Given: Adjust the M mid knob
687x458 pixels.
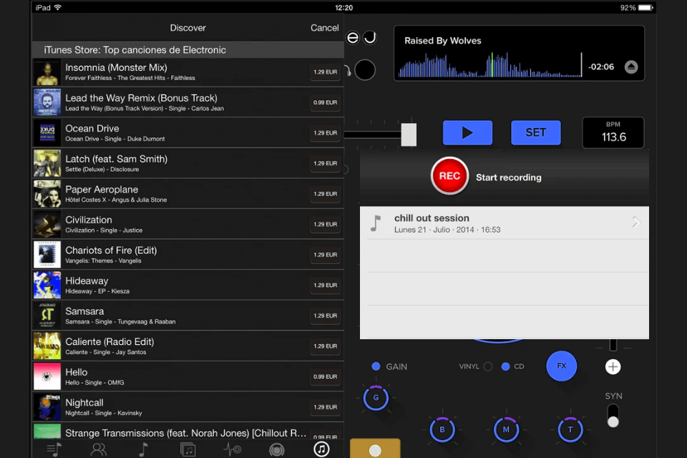Looking at the screenshot, I should [x=506, y=429].
